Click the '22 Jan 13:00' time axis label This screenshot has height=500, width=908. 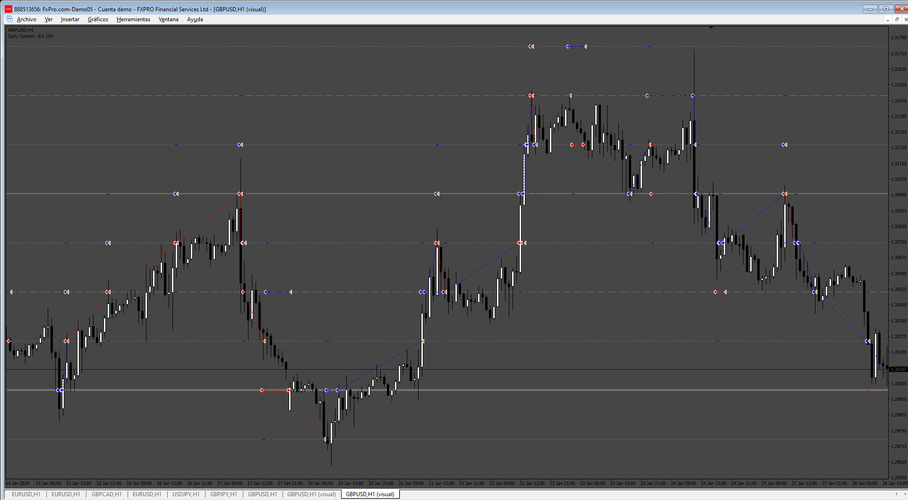tap(532, 483)
